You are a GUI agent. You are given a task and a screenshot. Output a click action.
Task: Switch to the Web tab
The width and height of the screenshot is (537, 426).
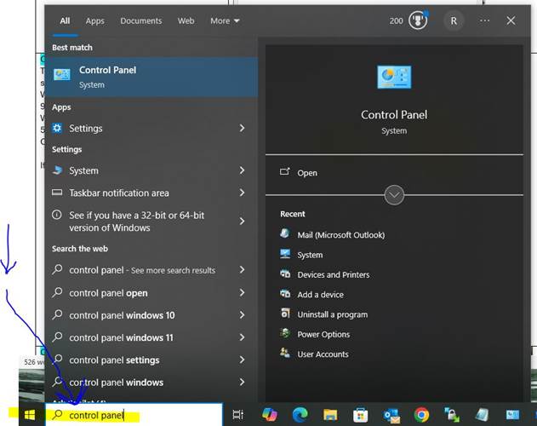186,21
